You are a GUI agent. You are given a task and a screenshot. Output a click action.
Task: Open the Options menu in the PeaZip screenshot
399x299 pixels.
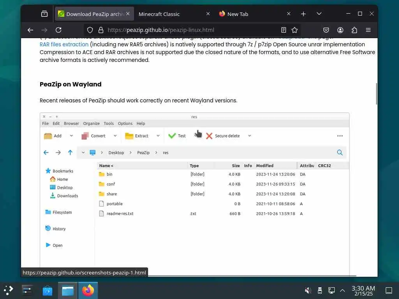(125, 123)
